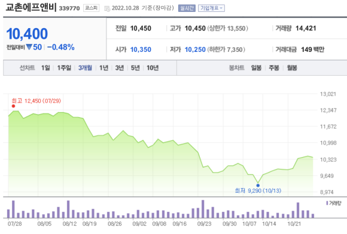Click the 하한가 7,350 text

pos(226,50)
